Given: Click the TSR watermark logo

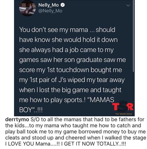Looking at the screenshot, I should [x=123, y=107].
